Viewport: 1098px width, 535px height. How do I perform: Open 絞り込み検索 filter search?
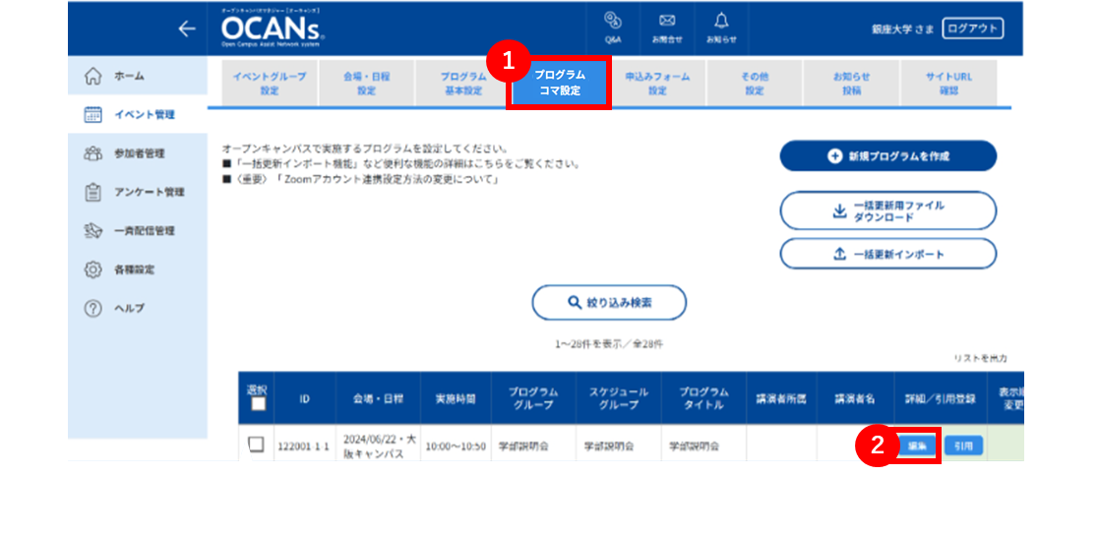(x=609, y=303)
